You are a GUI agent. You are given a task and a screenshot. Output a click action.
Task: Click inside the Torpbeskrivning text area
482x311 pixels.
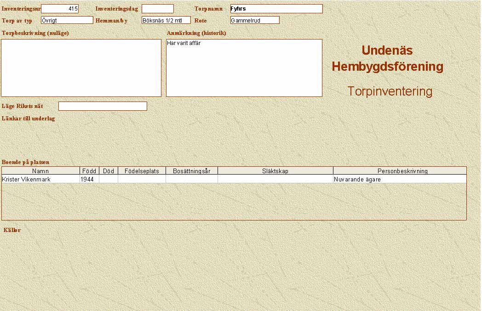coord(81,68)
